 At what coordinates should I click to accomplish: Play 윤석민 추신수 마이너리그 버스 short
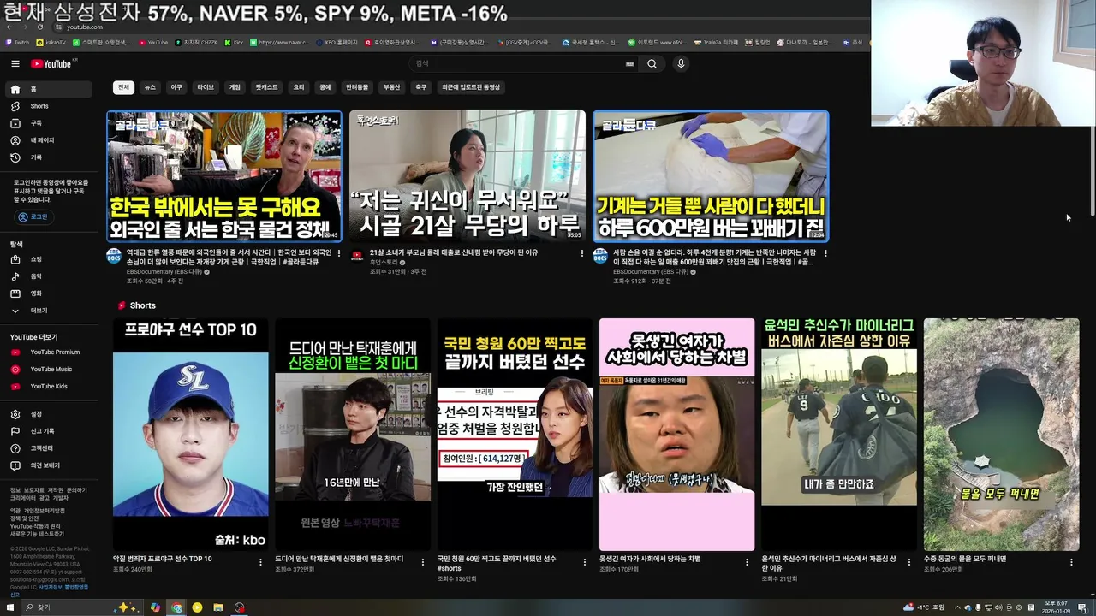pyautogui.click(x=839, y=434)
